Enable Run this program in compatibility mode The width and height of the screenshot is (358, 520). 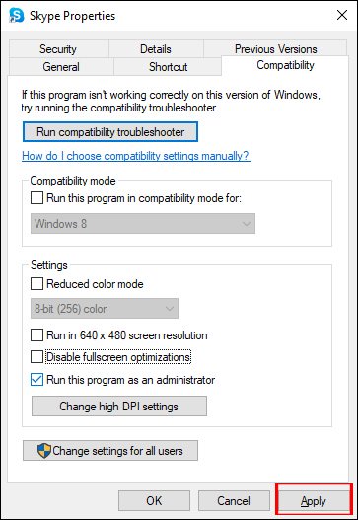pos(36,198)
